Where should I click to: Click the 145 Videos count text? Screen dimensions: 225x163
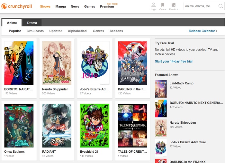[x=86, y=156]
